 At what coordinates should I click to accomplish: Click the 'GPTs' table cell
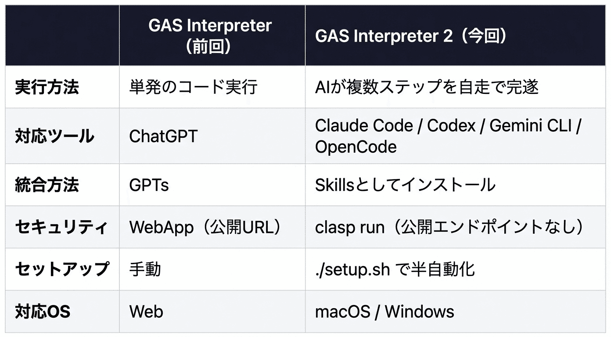click(x=149, y=185)
